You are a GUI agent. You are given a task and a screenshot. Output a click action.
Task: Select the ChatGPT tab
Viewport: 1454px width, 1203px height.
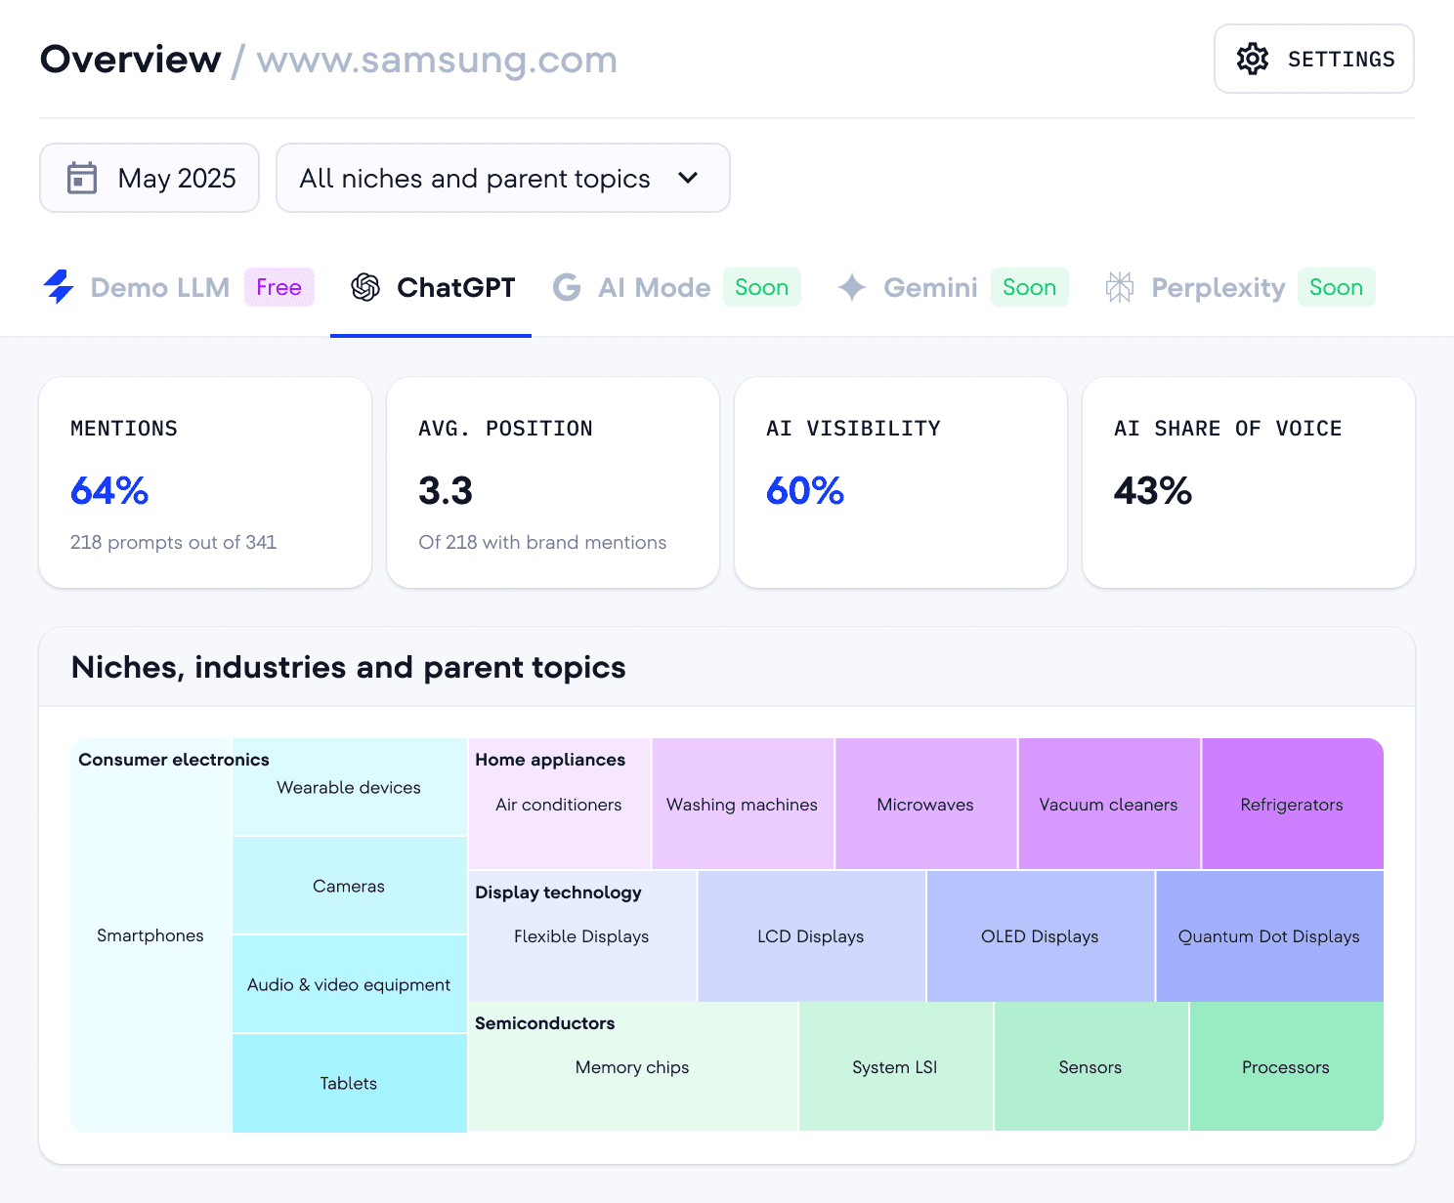(x=432, y=287)
